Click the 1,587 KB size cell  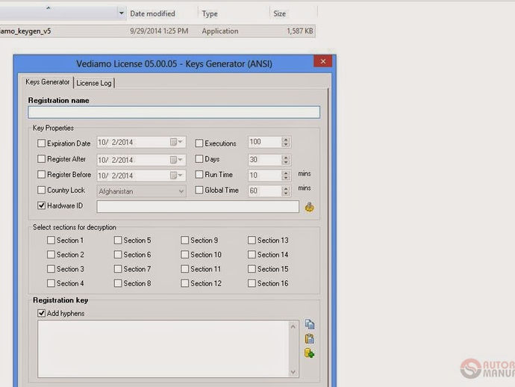click(299, 31)
